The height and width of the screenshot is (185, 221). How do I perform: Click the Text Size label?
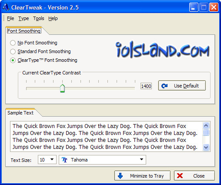coord(21,160)
